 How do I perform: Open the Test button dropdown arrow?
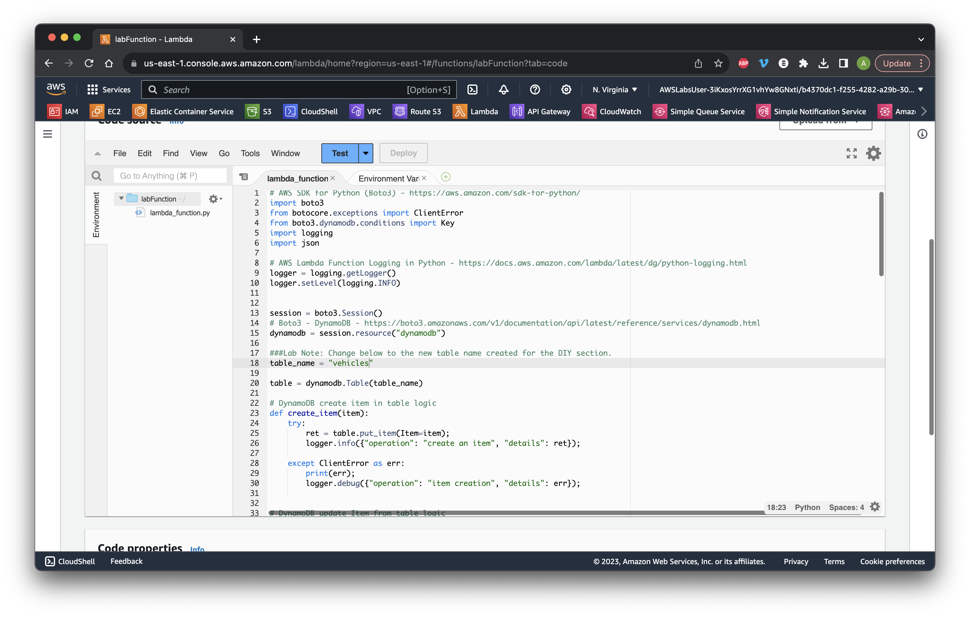[365, 153]
